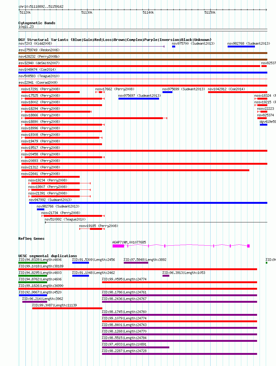Click the nsv982766 (Sudmant2013) variant label
This screenshot has width=276, height=366.
(58, 207)
